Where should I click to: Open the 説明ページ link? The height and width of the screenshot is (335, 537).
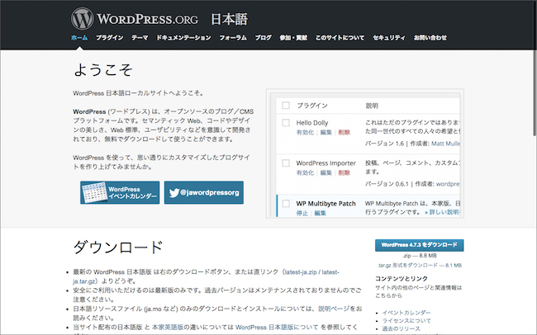(x=335, y=309)
